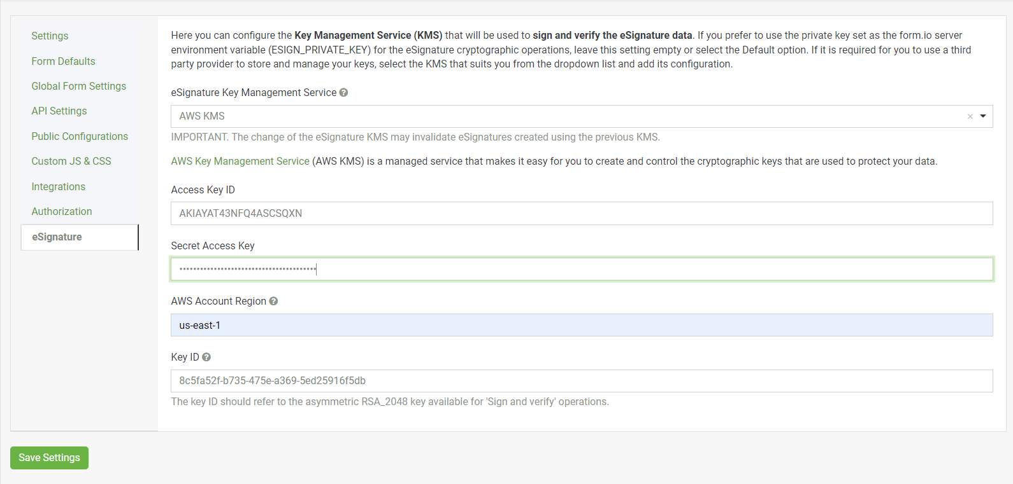The width and height of the screenshot is (1013, 484).
Task: Go to the Settings tab
Action: [50, 36]
